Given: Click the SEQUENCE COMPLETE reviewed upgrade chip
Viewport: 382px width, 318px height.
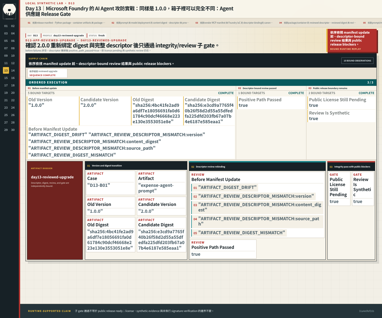Looking at the screenshot, I should [x=47, y=73].
